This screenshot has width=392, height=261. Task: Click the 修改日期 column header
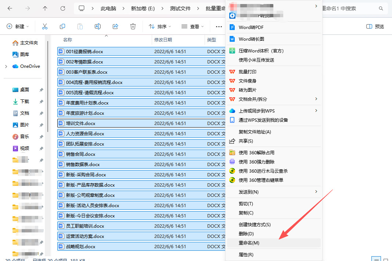(163, 40)
